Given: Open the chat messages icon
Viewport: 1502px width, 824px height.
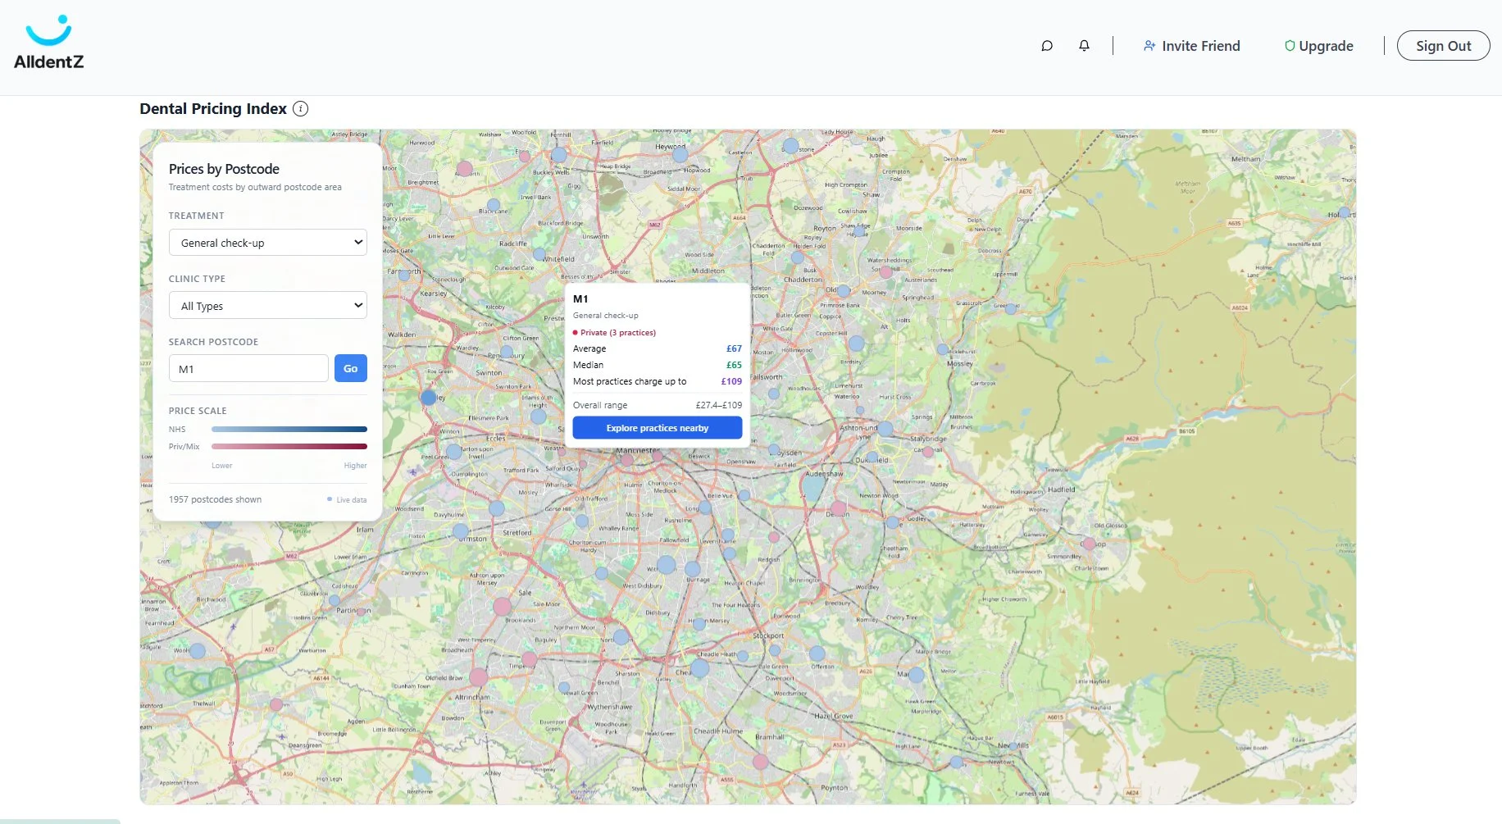Looking at the screenshot, I should (x=1047, y=46).
